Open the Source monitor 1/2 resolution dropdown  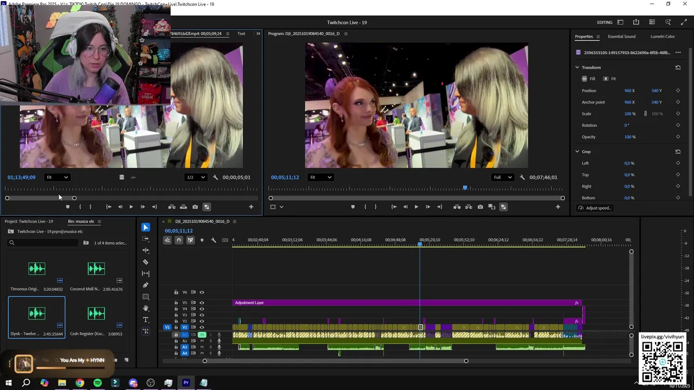(x=196, y=177)
